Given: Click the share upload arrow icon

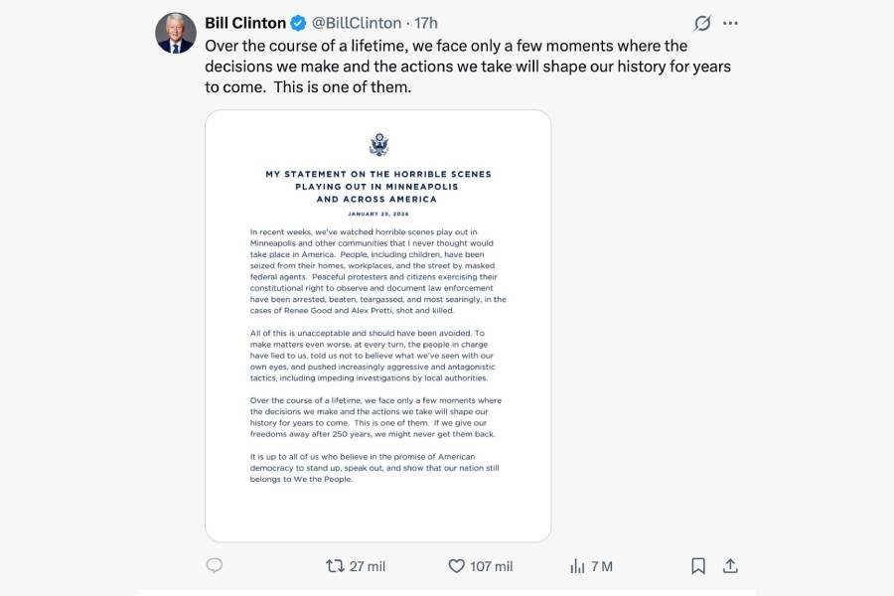Looking at the screenshot, I should pos(730,565).
